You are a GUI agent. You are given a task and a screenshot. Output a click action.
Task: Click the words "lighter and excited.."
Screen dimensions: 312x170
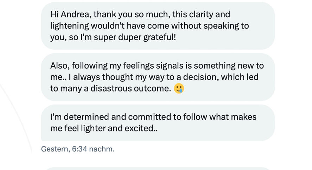click(119, 128)
